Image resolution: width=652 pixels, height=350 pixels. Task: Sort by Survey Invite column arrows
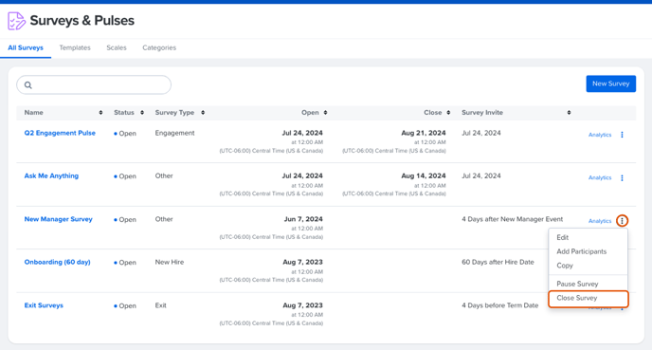[x=569, y=113]
